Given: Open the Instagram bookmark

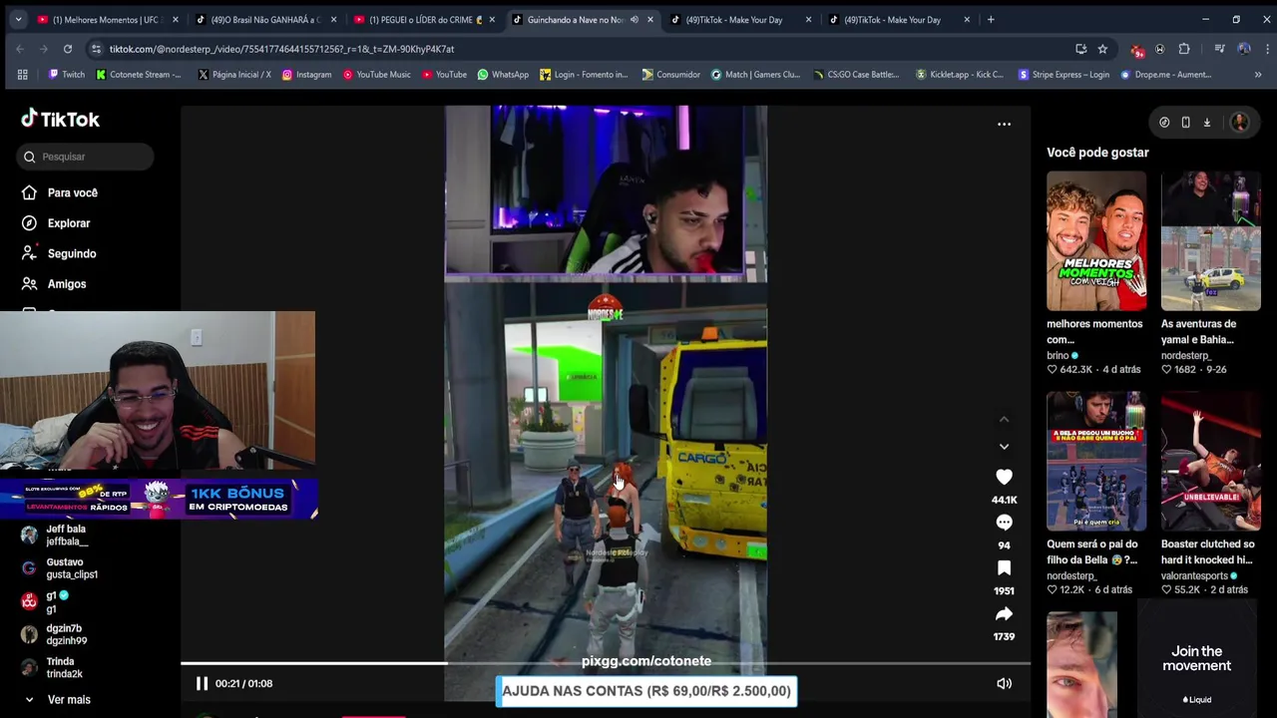Looking at the screenshot, I should [x=306, y=74].
